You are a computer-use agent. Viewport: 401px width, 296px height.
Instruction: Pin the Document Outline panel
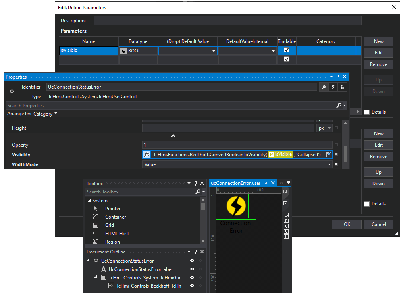click(x=195, y=252)
